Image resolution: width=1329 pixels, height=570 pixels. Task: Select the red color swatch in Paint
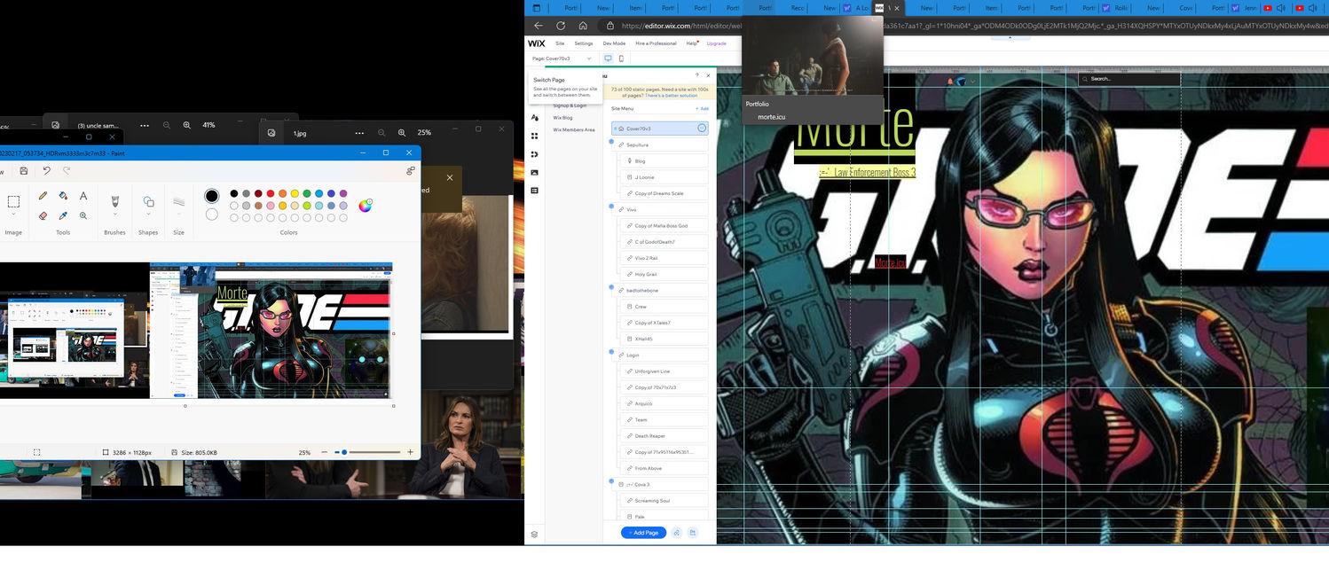click(270, 193)
